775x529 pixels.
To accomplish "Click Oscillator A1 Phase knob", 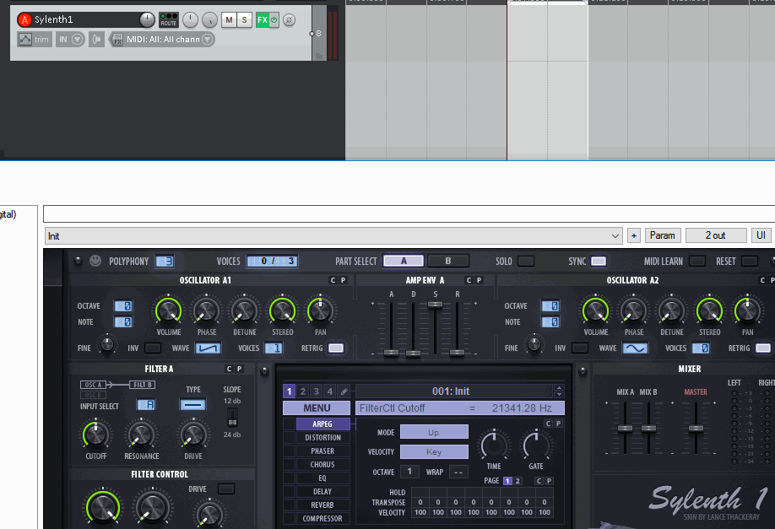I will click(x=206, y=310).
